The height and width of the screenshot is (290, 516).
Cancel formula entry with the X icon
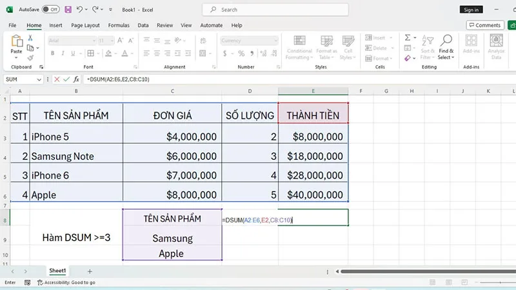pos(57,79)
